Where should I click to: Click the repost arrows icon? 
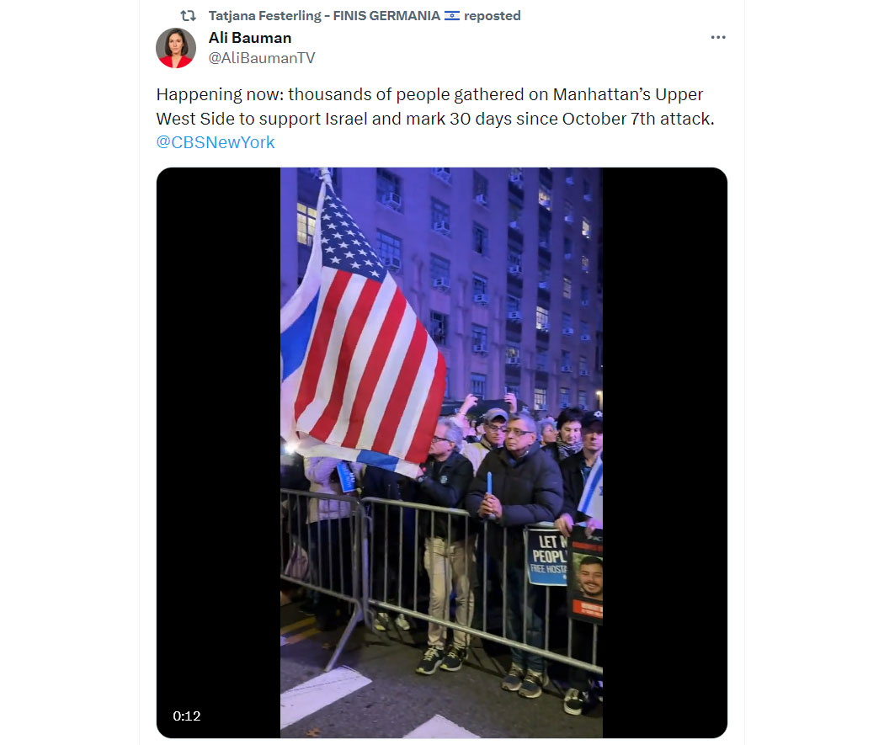point(188,16)
